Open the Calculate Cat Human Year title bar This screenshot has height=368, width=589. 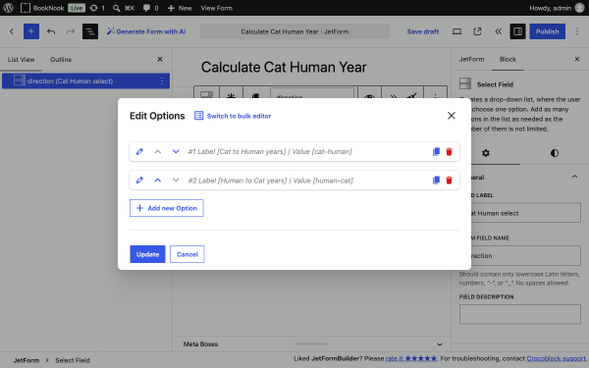[x=294, y=31]
